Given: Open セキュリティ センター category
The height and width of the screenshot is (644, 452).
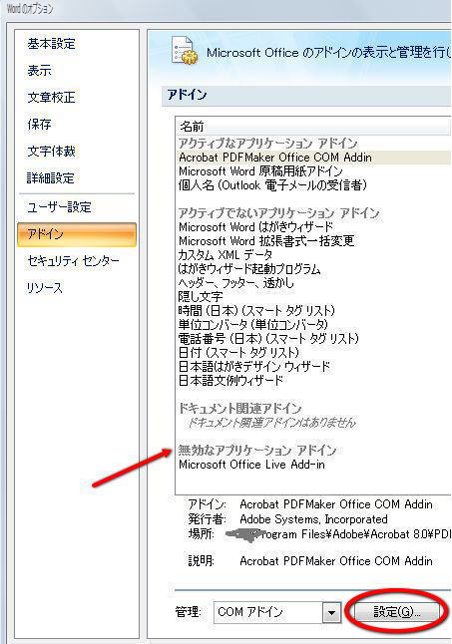Looking at the screenshot, I should click(x=73, y=261).
